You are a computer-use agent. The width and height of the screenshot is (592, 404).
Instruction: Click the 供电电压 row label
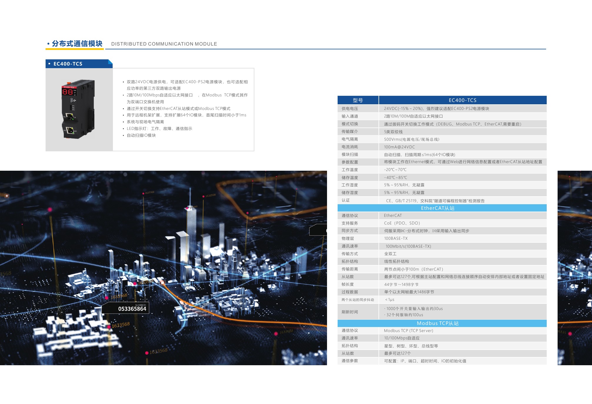pyautogui.click(x=350, y=109)
